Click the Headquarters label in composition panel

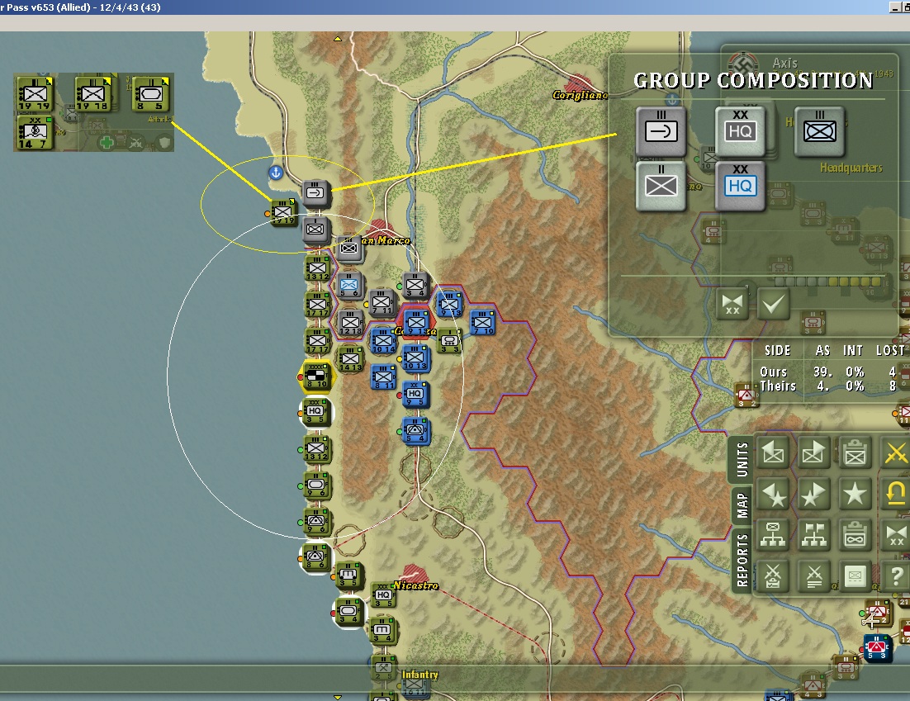(x=851, y=168)
